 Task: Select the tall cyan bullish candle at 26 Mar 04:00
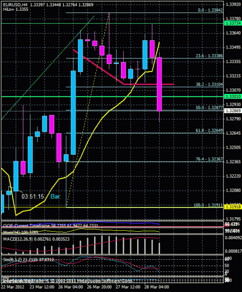click(73, 113)
